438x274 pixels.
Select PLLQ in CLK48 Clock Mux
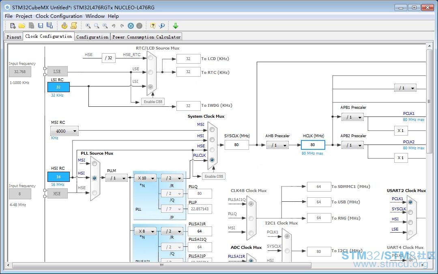[251, 218]
